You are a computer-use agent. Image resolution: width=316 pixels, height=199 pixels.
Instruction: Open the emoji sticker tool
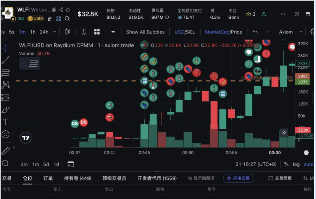pos(5,134)
